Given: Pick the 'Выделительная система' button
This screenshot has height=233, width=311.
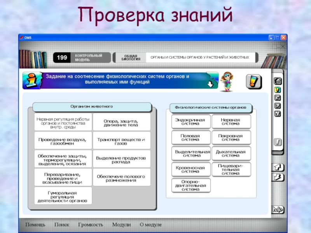Looking at the screenshot, I should [x=191, y=153].
